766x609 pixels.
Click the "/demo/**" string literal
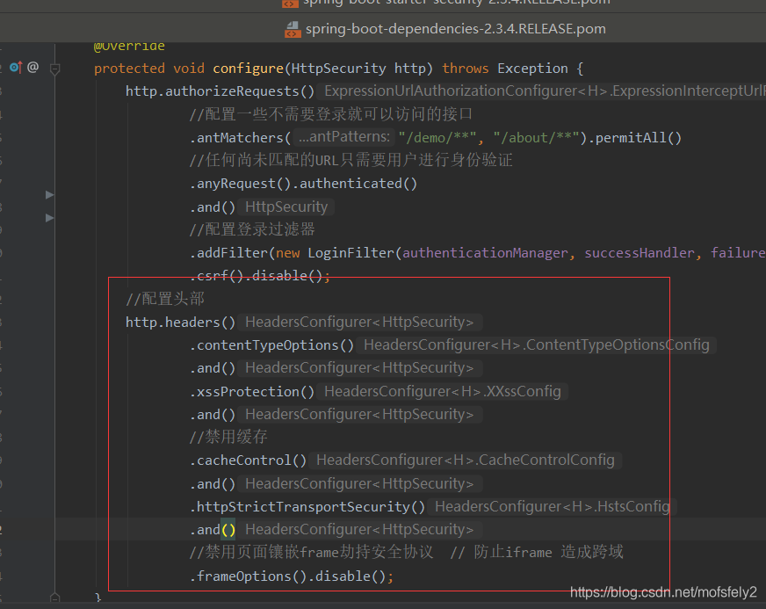click(x=437, y=138)
